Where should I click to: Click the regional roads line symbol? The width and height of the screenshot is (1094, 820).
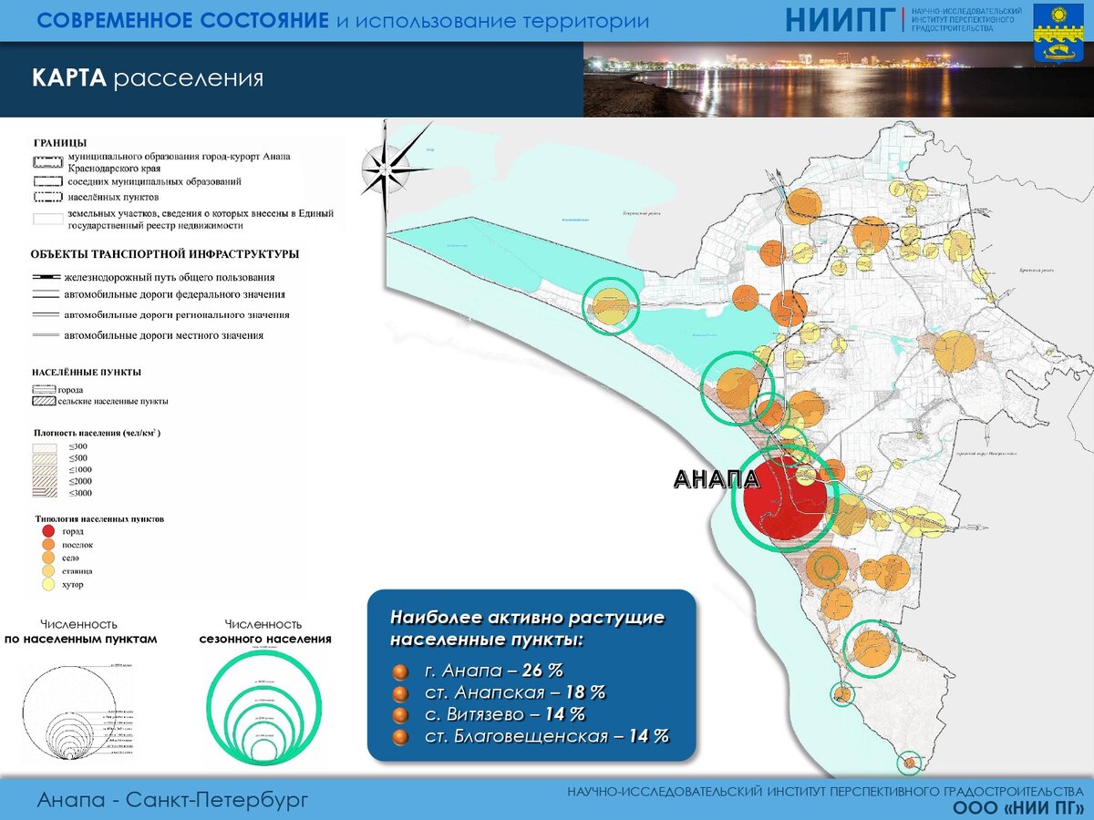click(46, 315)
